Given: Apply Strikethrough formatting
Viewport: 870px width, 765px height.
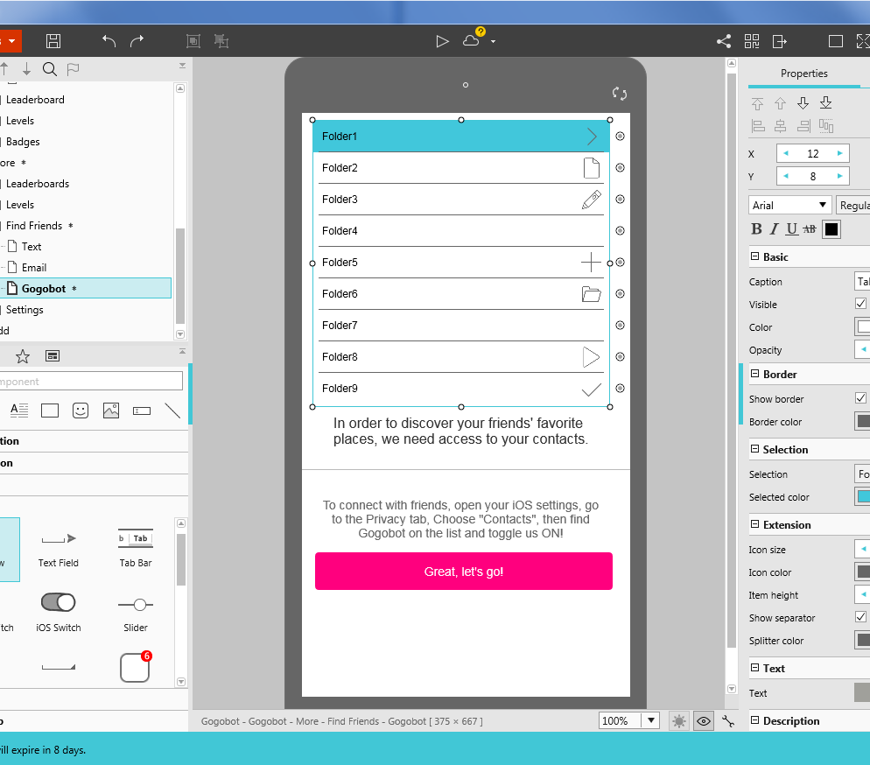Looking at the screenshot, I should click(x=810, y=229).
